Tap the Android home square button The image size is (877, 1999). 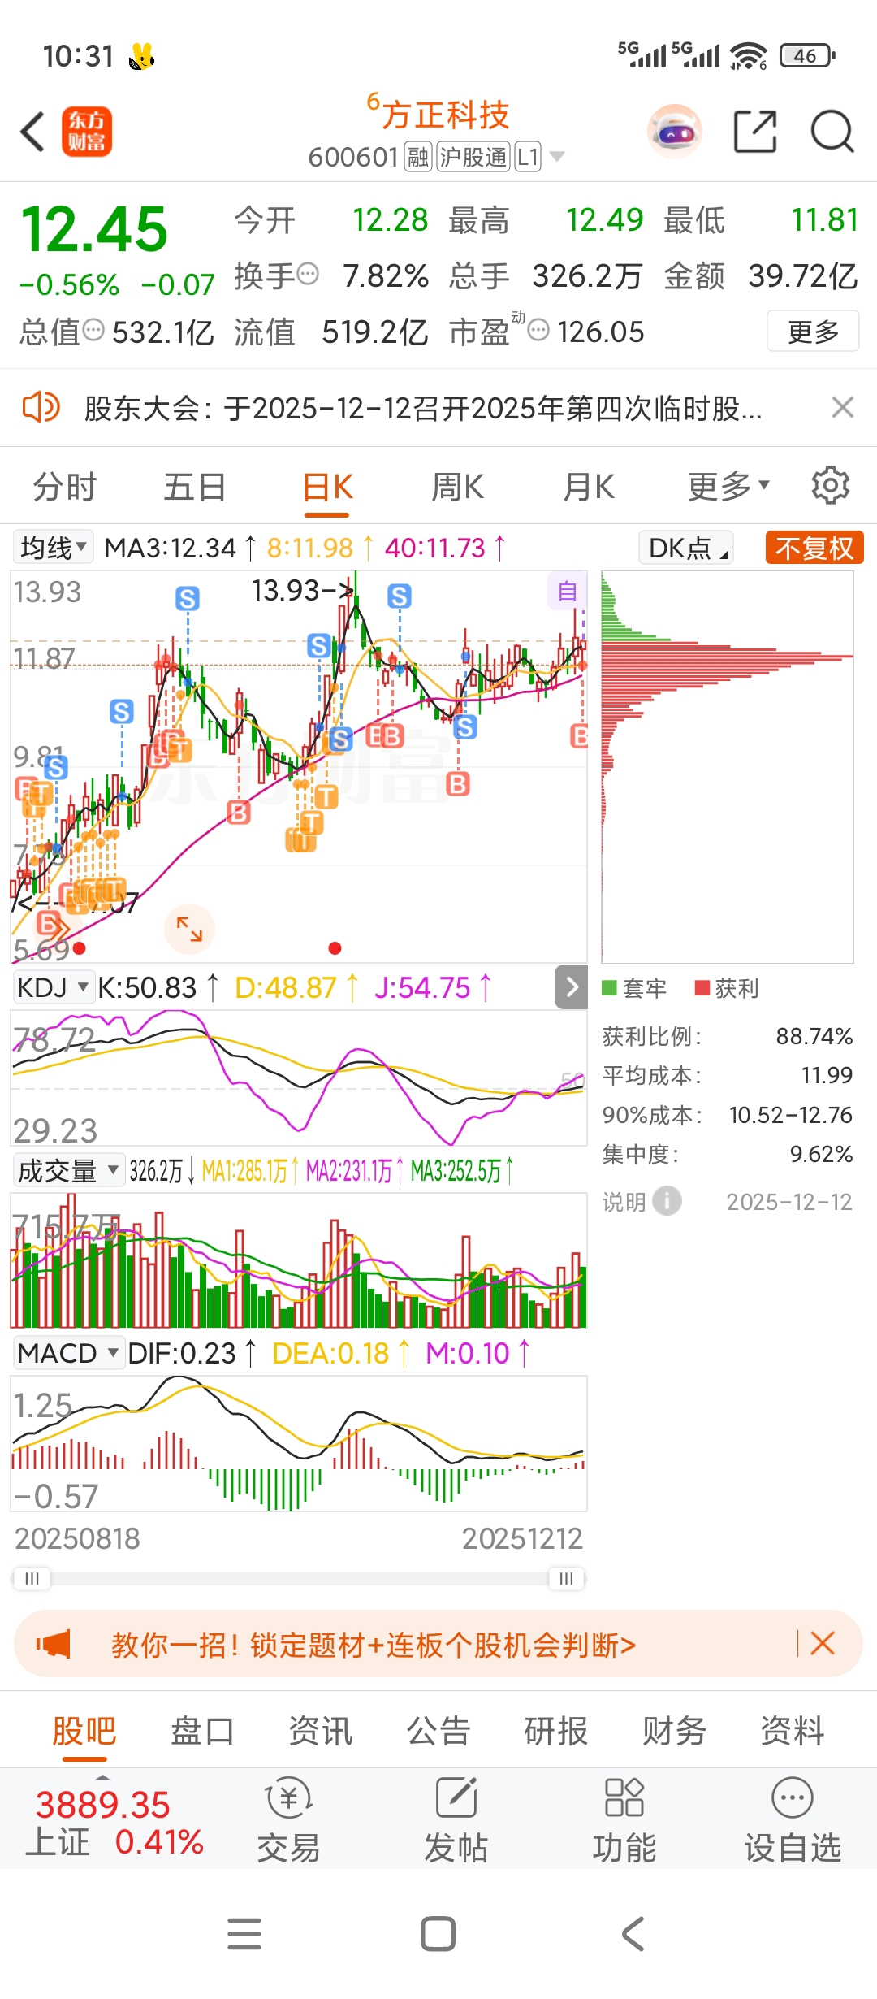[x=438, y=1934]
